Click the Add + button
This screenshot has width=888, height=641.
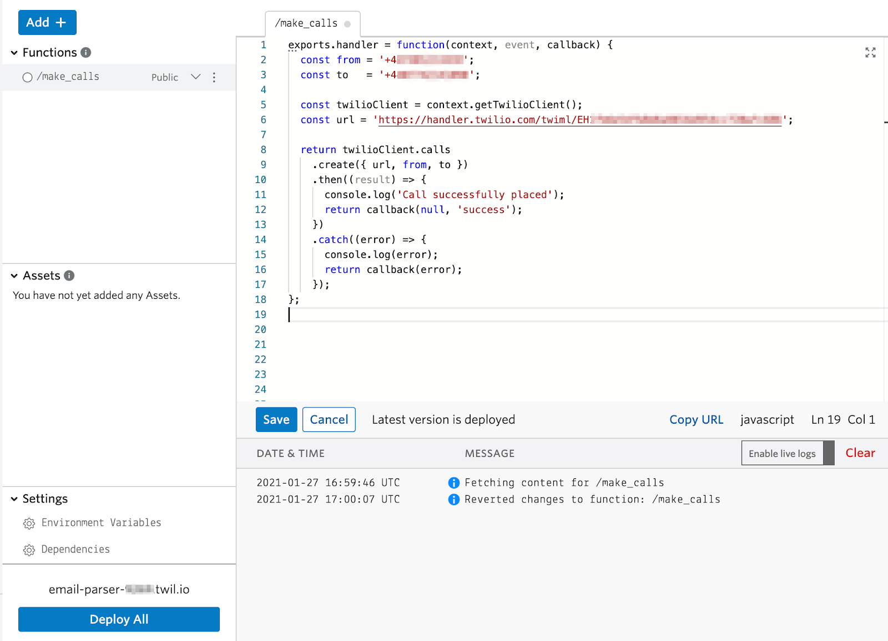[x=47, y=22]
